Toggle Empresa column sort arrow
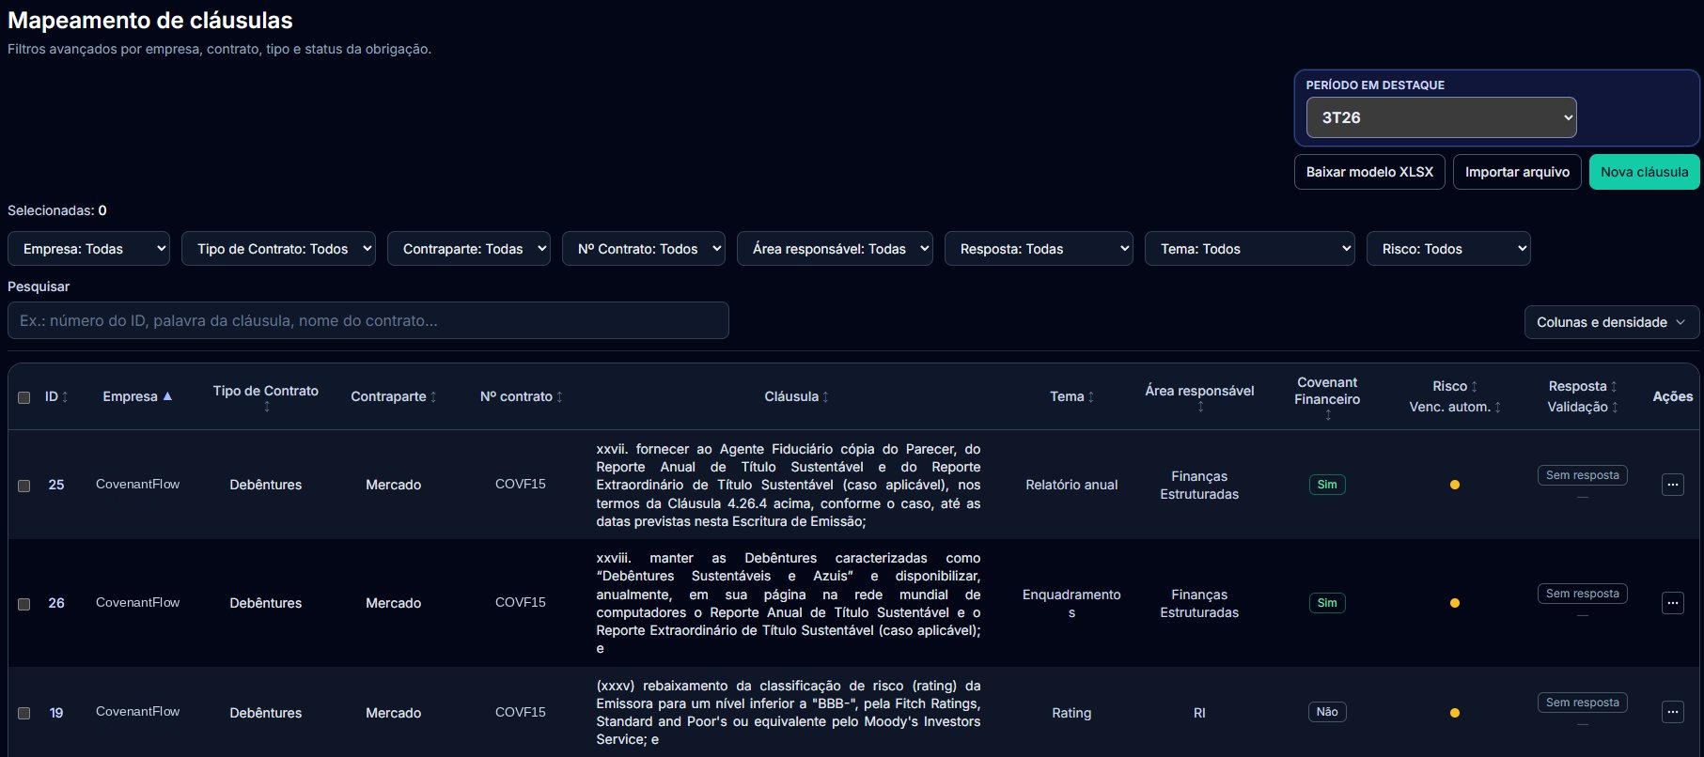Screen dimensions: 1704x757 pos(167,396)
